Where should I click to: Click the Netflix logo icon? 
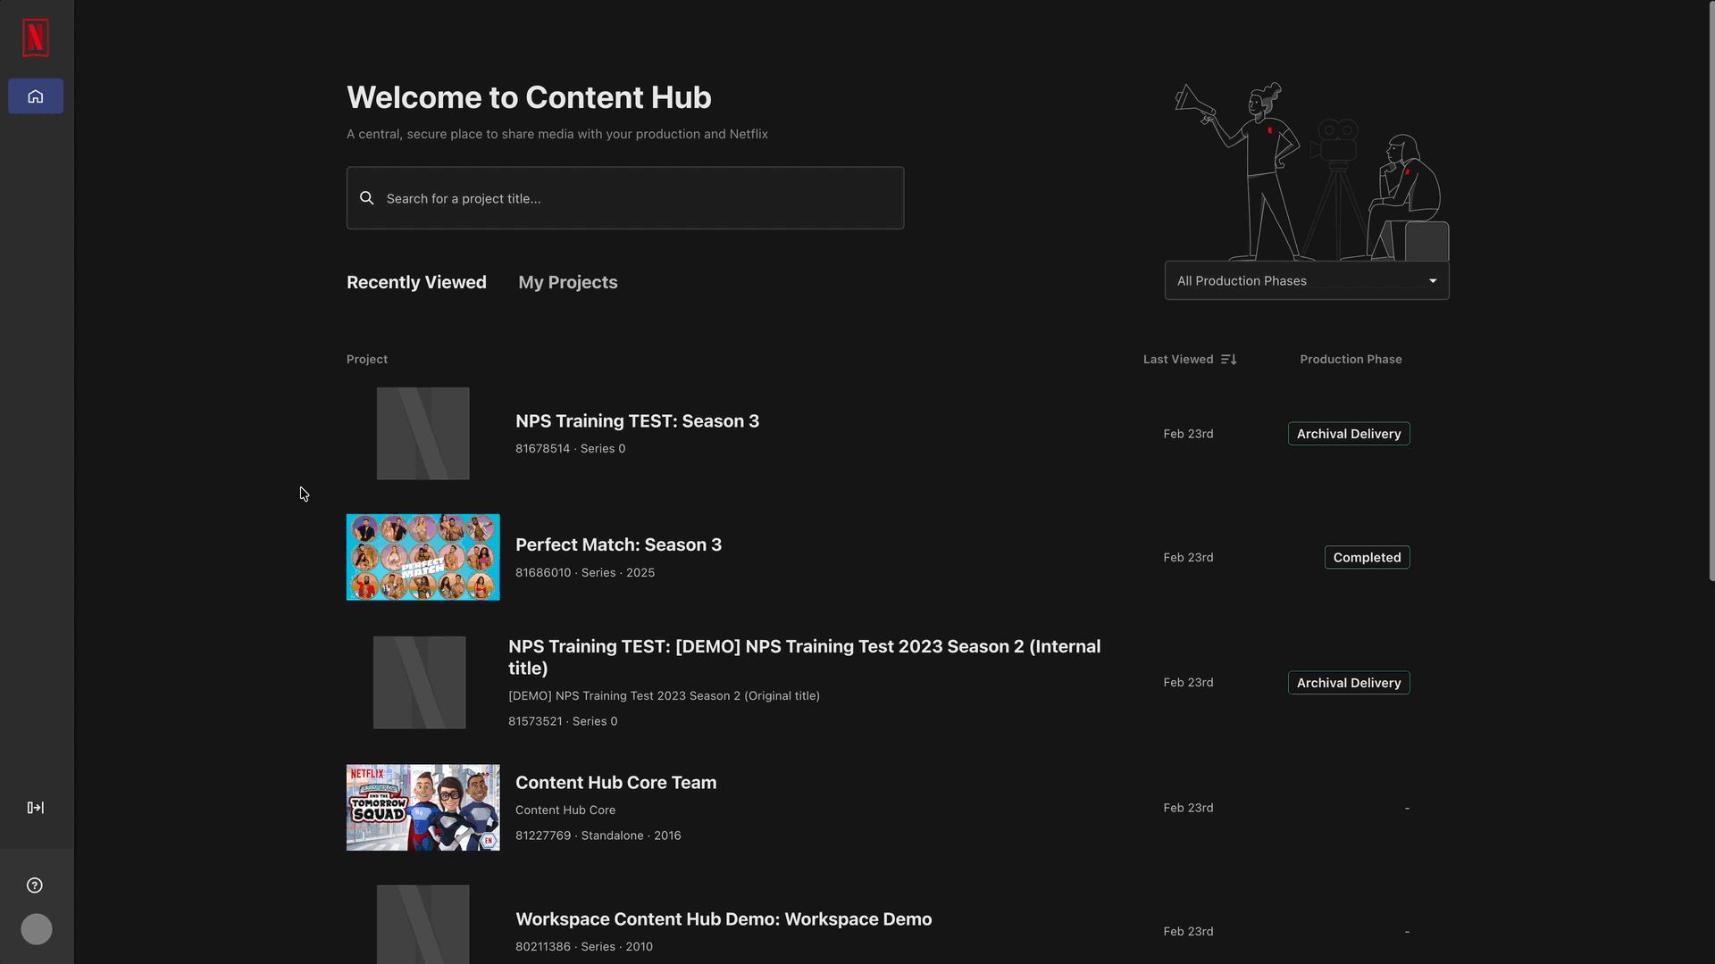[36, 37]
